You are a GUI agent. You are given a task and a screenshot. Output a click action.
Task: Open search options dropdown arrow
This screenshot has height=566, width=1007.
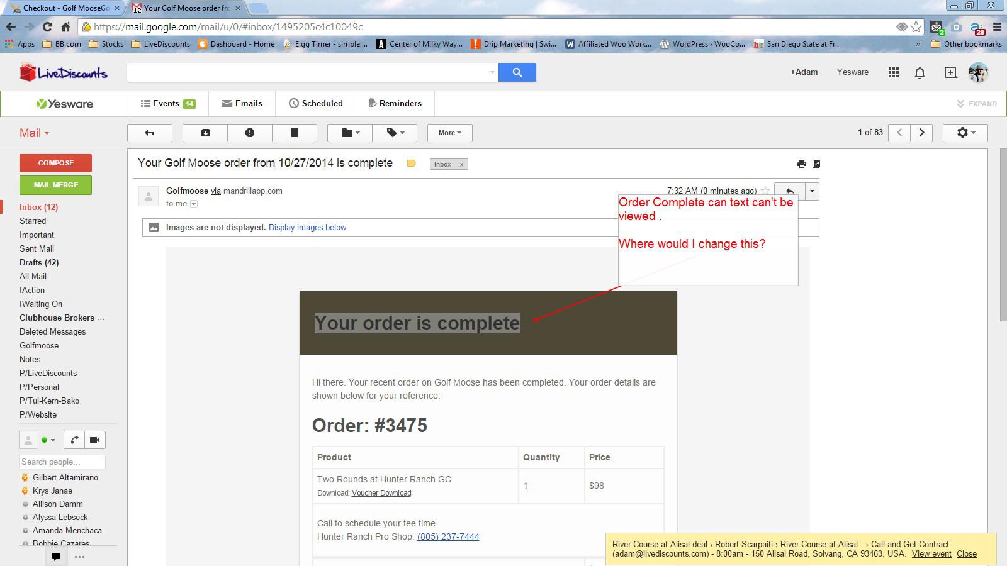(x=492, y=72)
